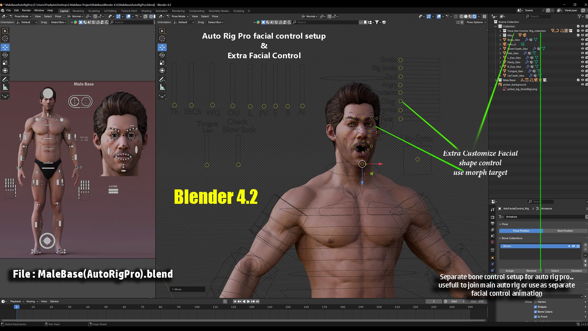The width and height of the screenshot is (588, 331).
Task: Jump to the timeline start frame
Action: click(x=235, y=302)
